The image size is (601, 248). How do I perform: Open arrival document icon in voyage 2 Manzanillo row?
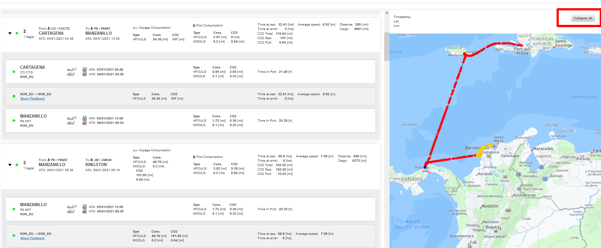click(x=84, y=118)
